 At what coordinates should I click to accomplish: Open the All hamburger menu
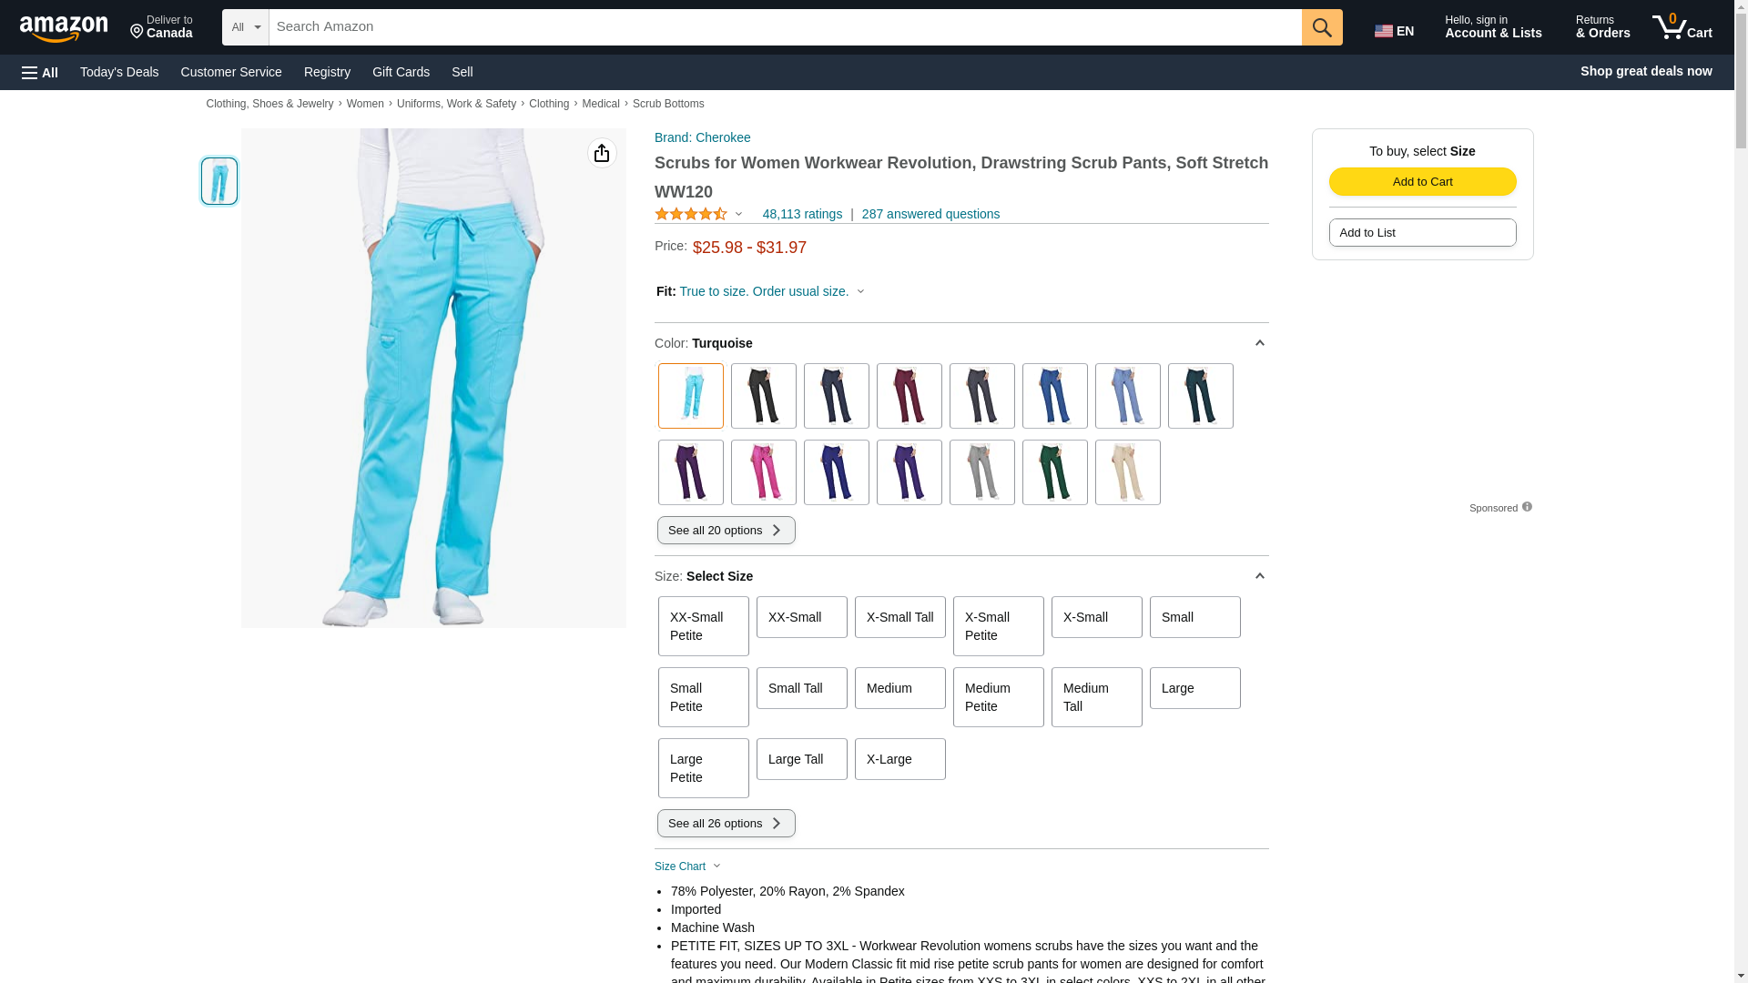tap(40, 72)
